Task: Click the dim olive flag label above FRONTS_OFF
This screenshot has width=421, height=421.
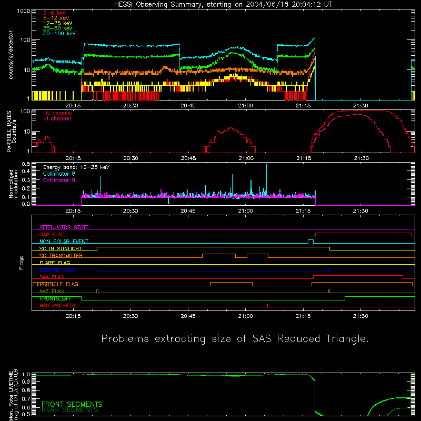Action: coord(52,291)
